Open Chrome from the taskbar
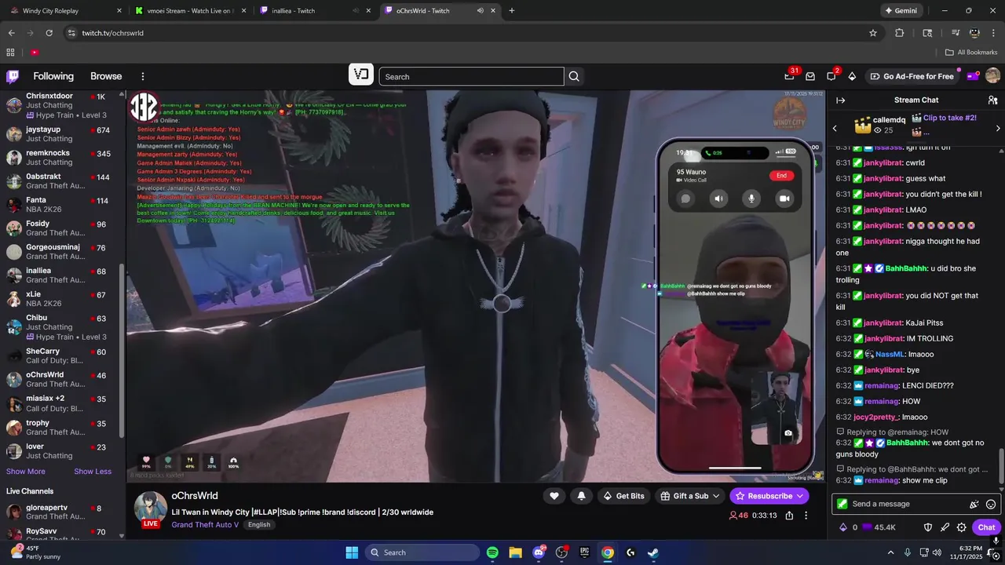This screenshot has height=565, width=1005. pos(608,552)
